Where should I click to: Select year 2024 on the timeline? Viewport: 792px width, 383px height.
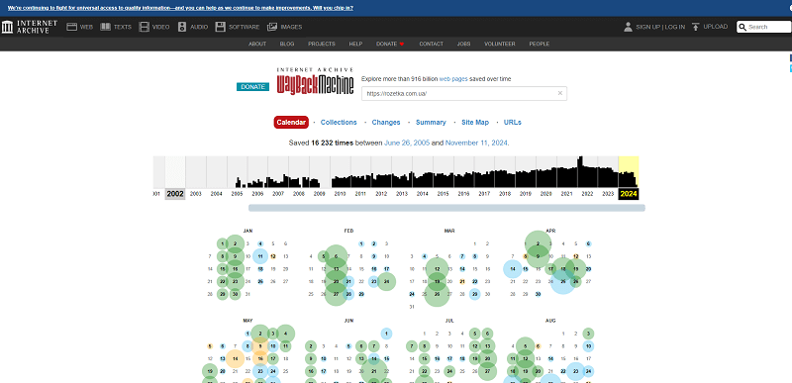pos(629,194)
